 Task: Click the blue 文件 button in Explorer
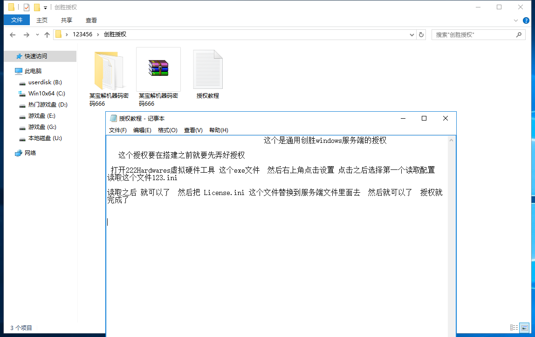pyautogui.click(x=17, y=20)
